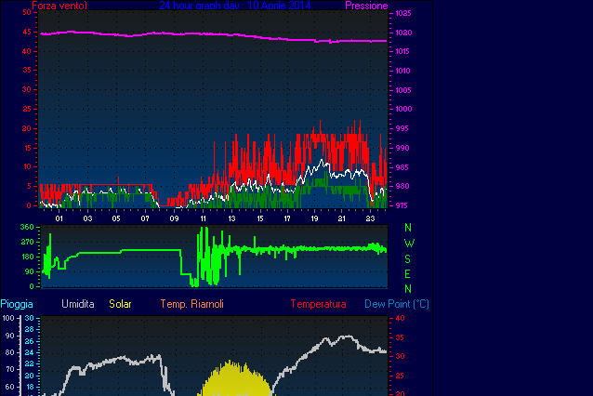
Task: Click the 975 pressure axis value
Action: (x=402, y=205)
